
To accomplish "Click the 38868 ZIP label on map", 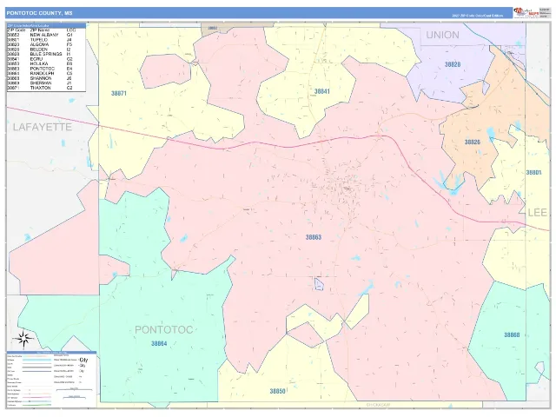I will coord(512,335).
